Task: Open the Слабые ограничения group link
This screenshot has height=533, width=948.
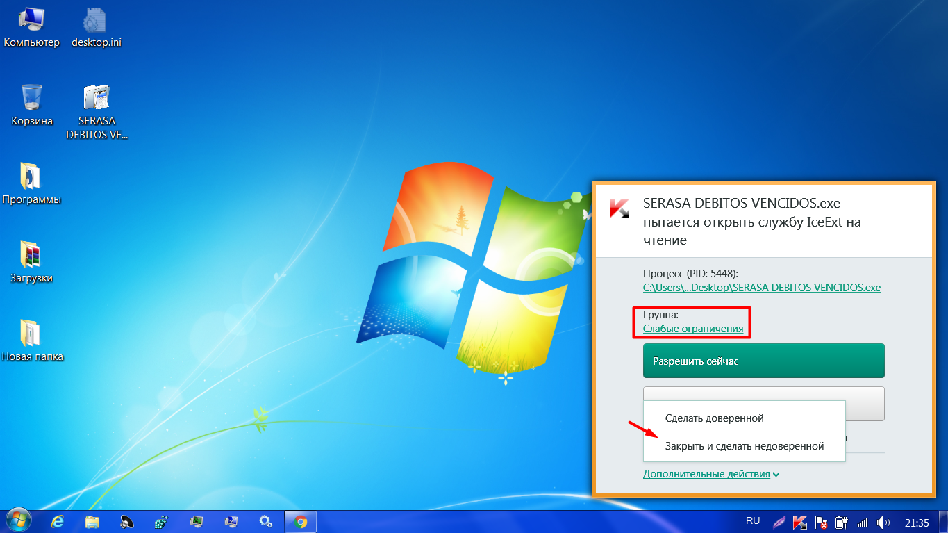Action: (x=693, y=329)
